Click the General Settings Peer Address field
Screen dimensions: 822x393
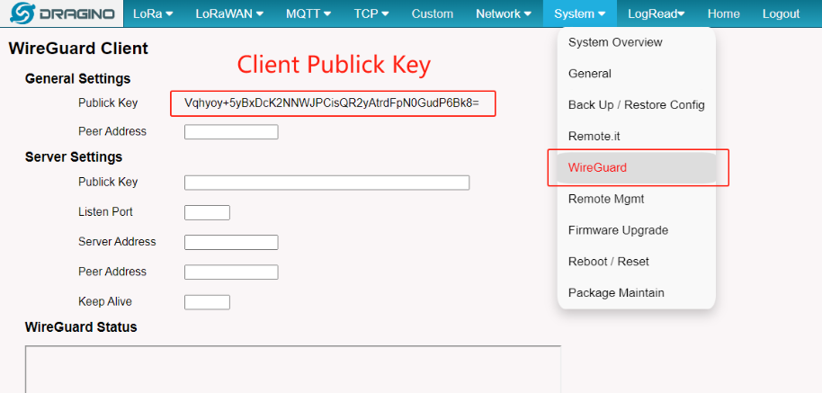click(x=231, y=132)
